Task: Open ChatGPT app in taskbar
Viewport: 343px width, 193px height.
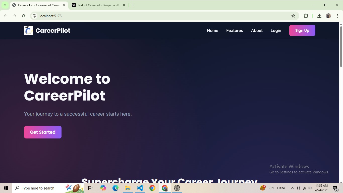Action: pyautogui.click(x=177, y=188)
